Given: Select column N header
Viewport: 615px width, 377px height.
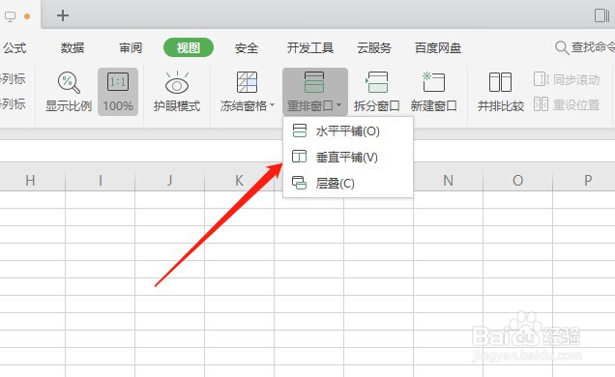Looking at the screenshot, I should (x=448, y=180).
